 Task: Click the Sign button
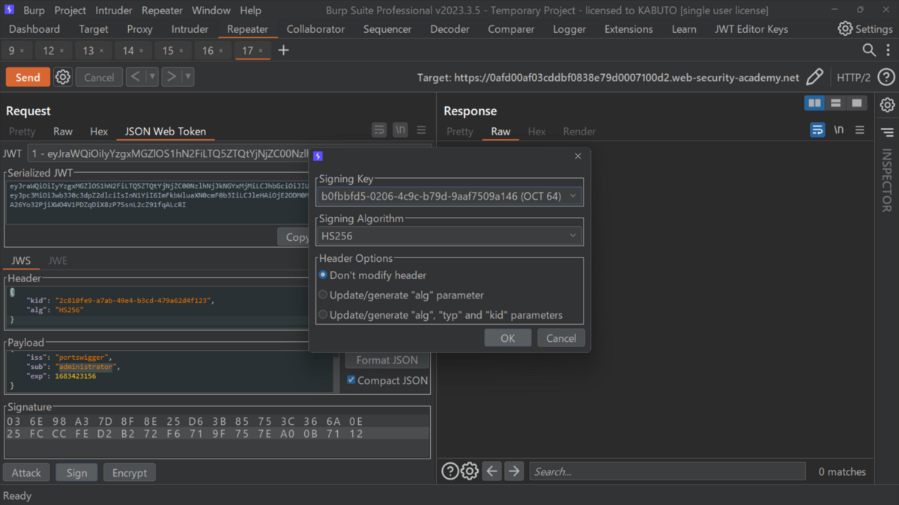(x=76, y=473)
